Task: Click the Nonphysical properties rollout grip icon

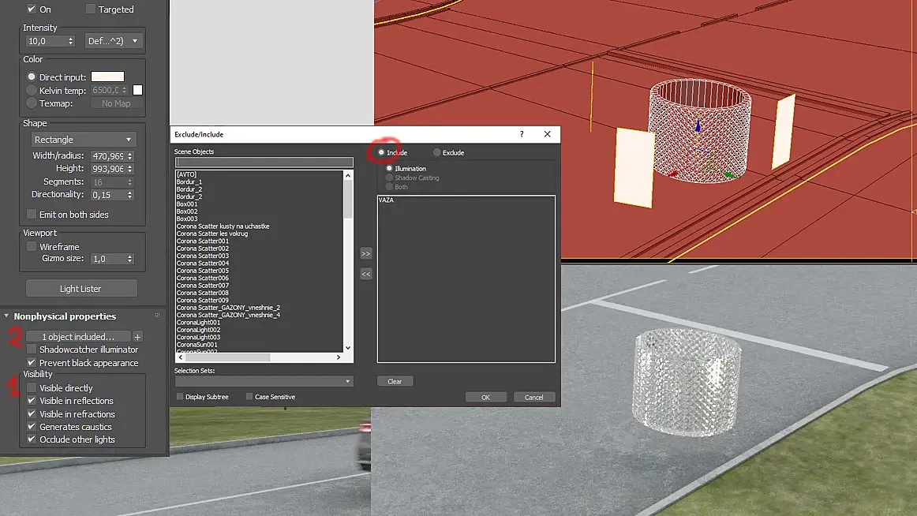Action: pos(157,316)
